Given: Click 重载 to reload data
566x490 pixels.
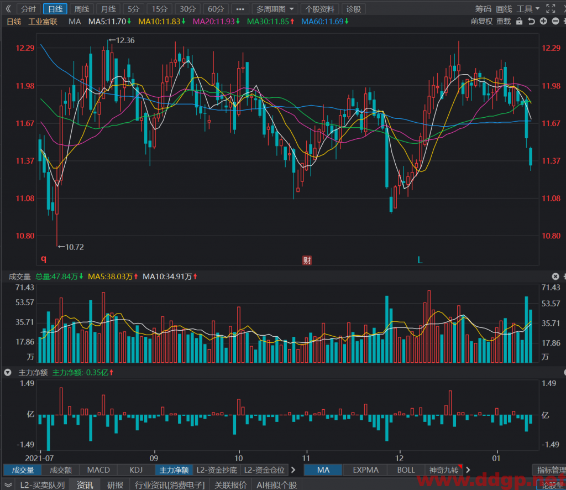Looking at the screenshot, I should pos(504,22).
